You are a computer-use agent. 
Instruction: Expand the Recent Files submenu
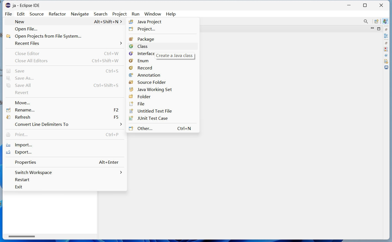click(64, 43)
